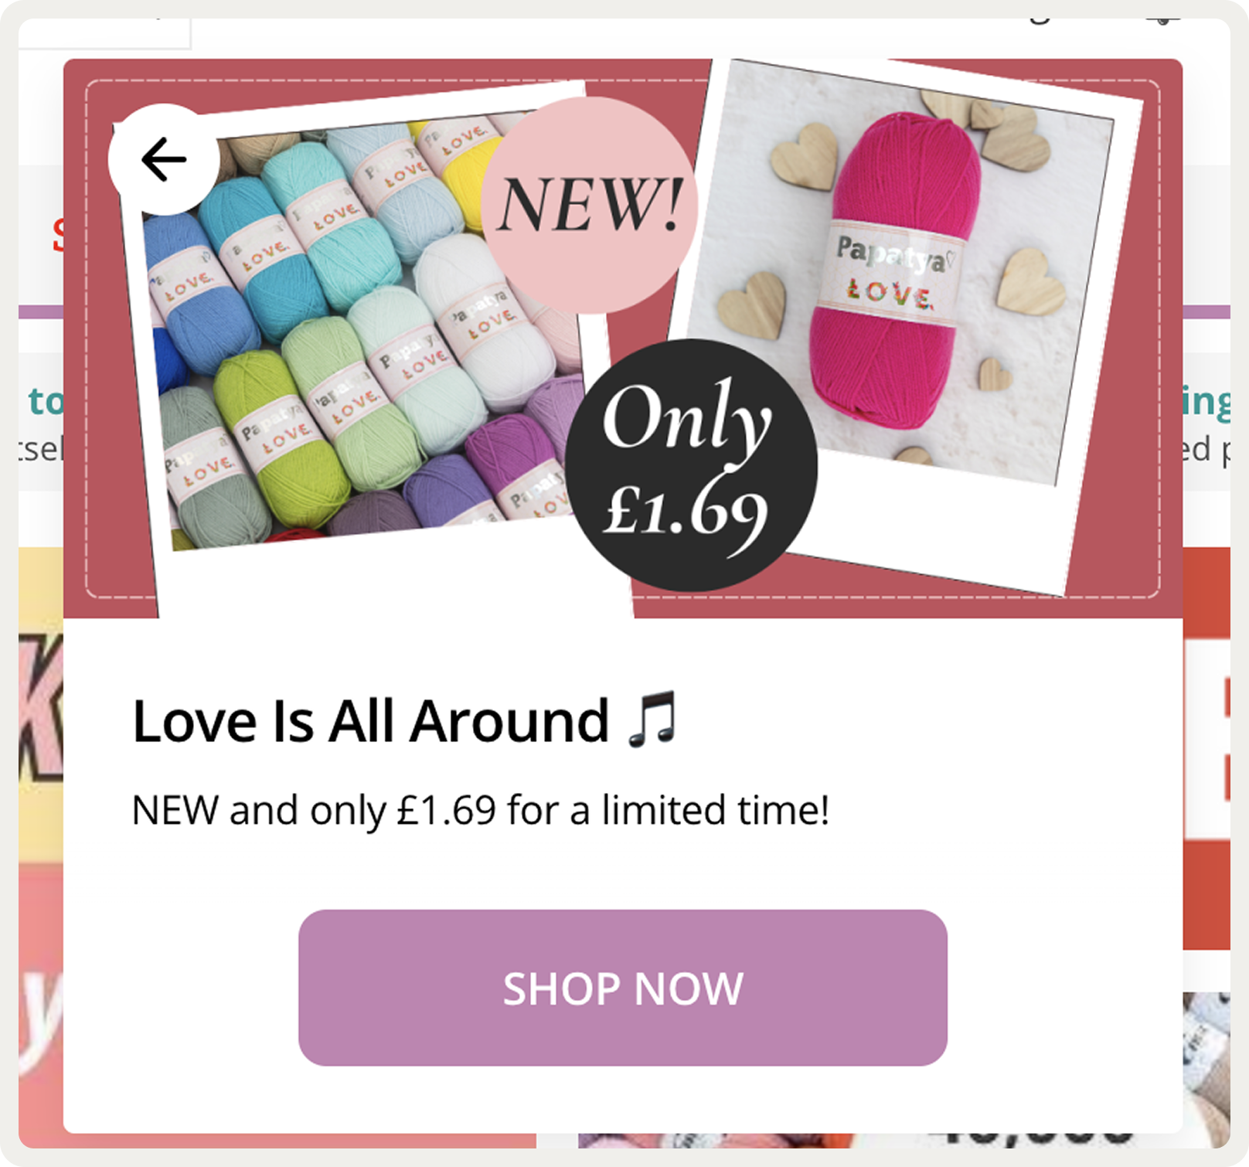Click the SHOP NOW button
The image size is (1249, 1167).
point(623,988)
